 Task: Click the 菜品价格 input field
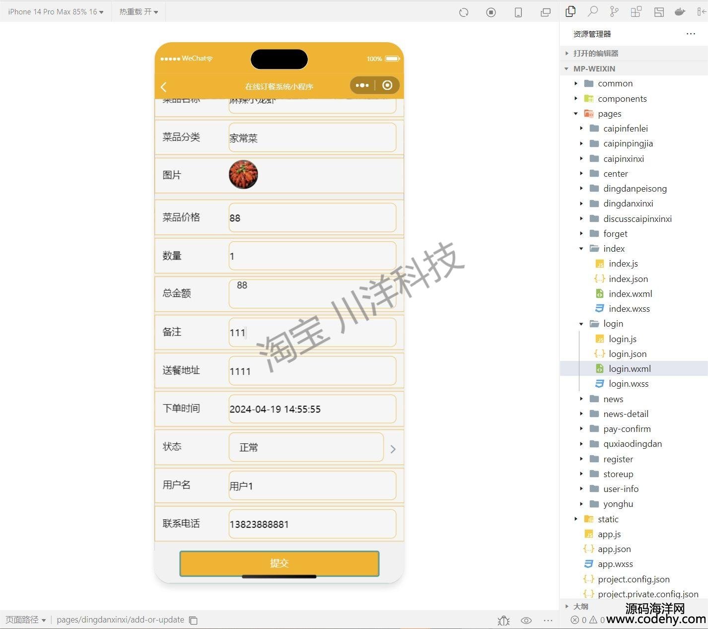(x=312, y=217)
